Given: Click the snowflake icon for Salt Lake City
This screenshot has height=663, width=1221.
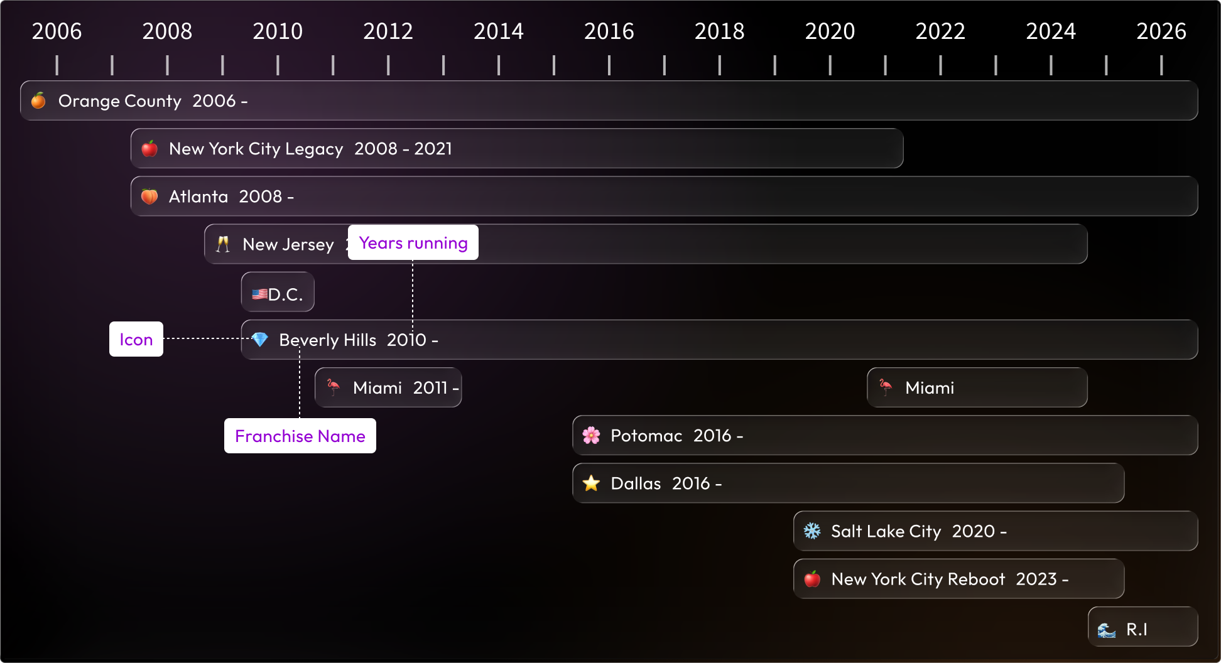Looking at the screenshot, I should pyautogui.click(x=813, y=531).
